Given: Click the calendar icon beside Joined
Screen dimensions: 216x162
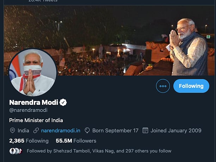Looking at the screenshot, I should point(145,131).
